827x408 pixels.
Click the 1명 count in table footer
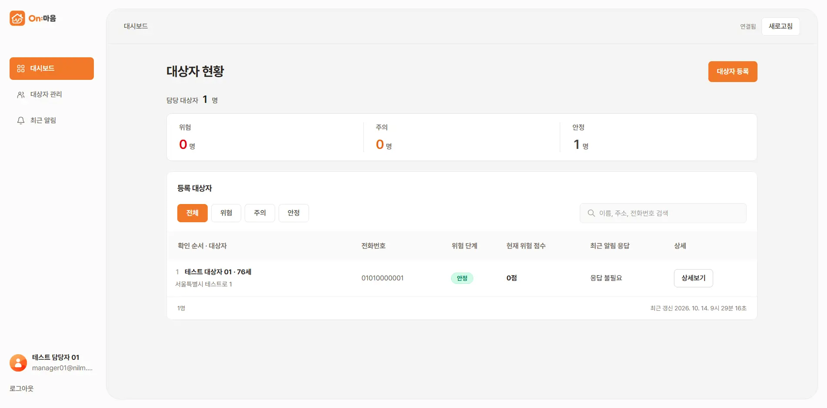point(181,308)
